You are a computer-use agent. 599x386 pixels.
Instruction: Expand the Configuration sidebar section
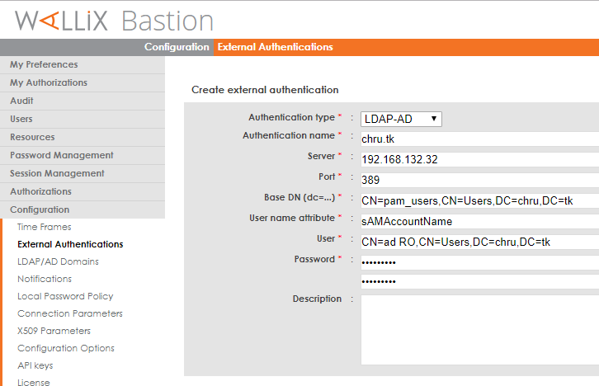(x=40, y=209)
